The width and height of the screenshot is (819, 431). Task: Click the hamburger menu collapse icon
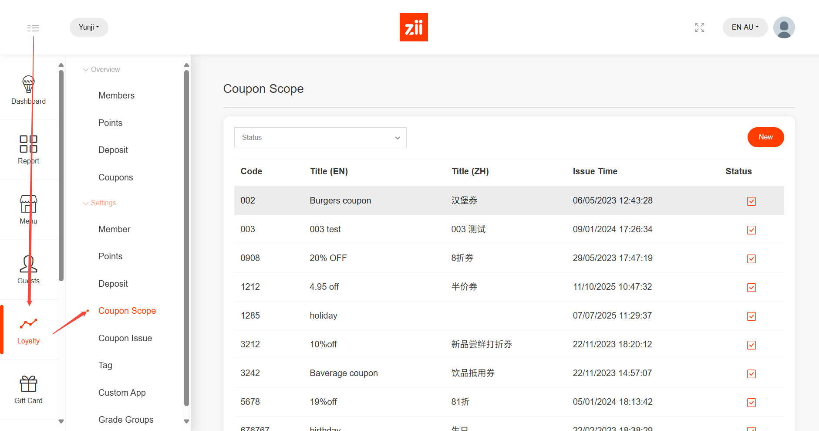pyautogui.click(x=33, y=28)
